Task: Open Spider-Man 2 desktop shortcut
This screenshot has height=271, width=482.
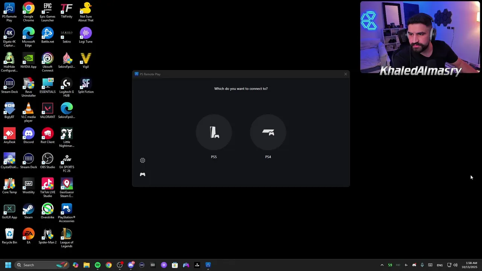Action: click(x=47, y=236)
